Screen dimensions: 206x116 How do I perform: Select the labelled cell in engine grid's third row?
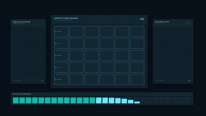coord(61,55)
